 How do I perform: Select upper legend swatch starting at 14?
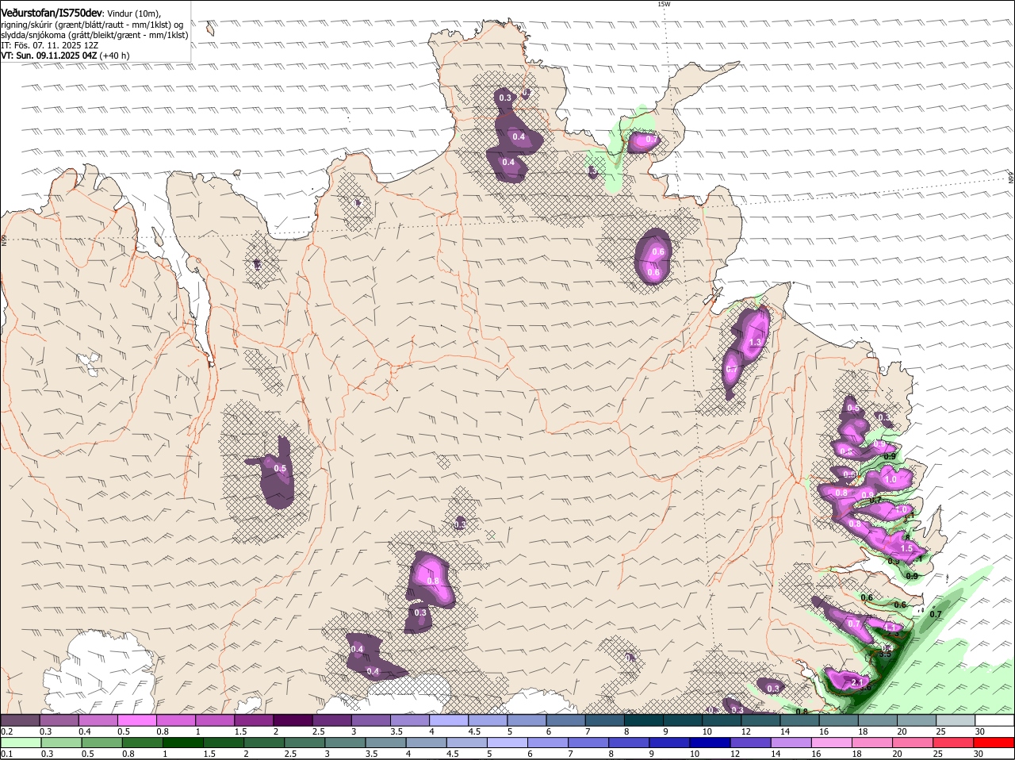point(799,720)
